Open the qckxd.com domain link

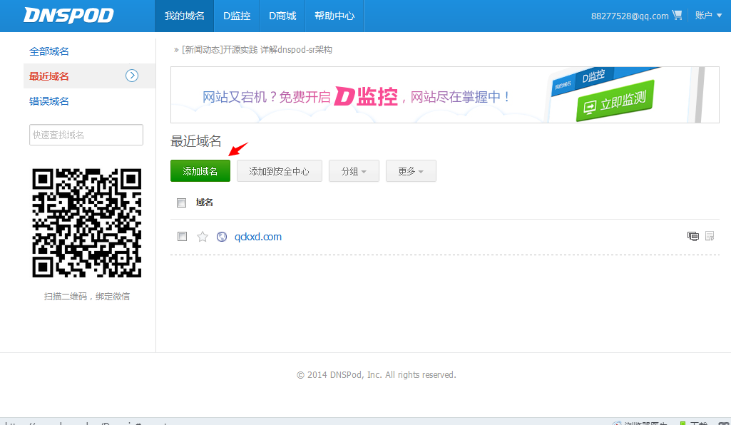pyautogui.click(x=257, y=237)
